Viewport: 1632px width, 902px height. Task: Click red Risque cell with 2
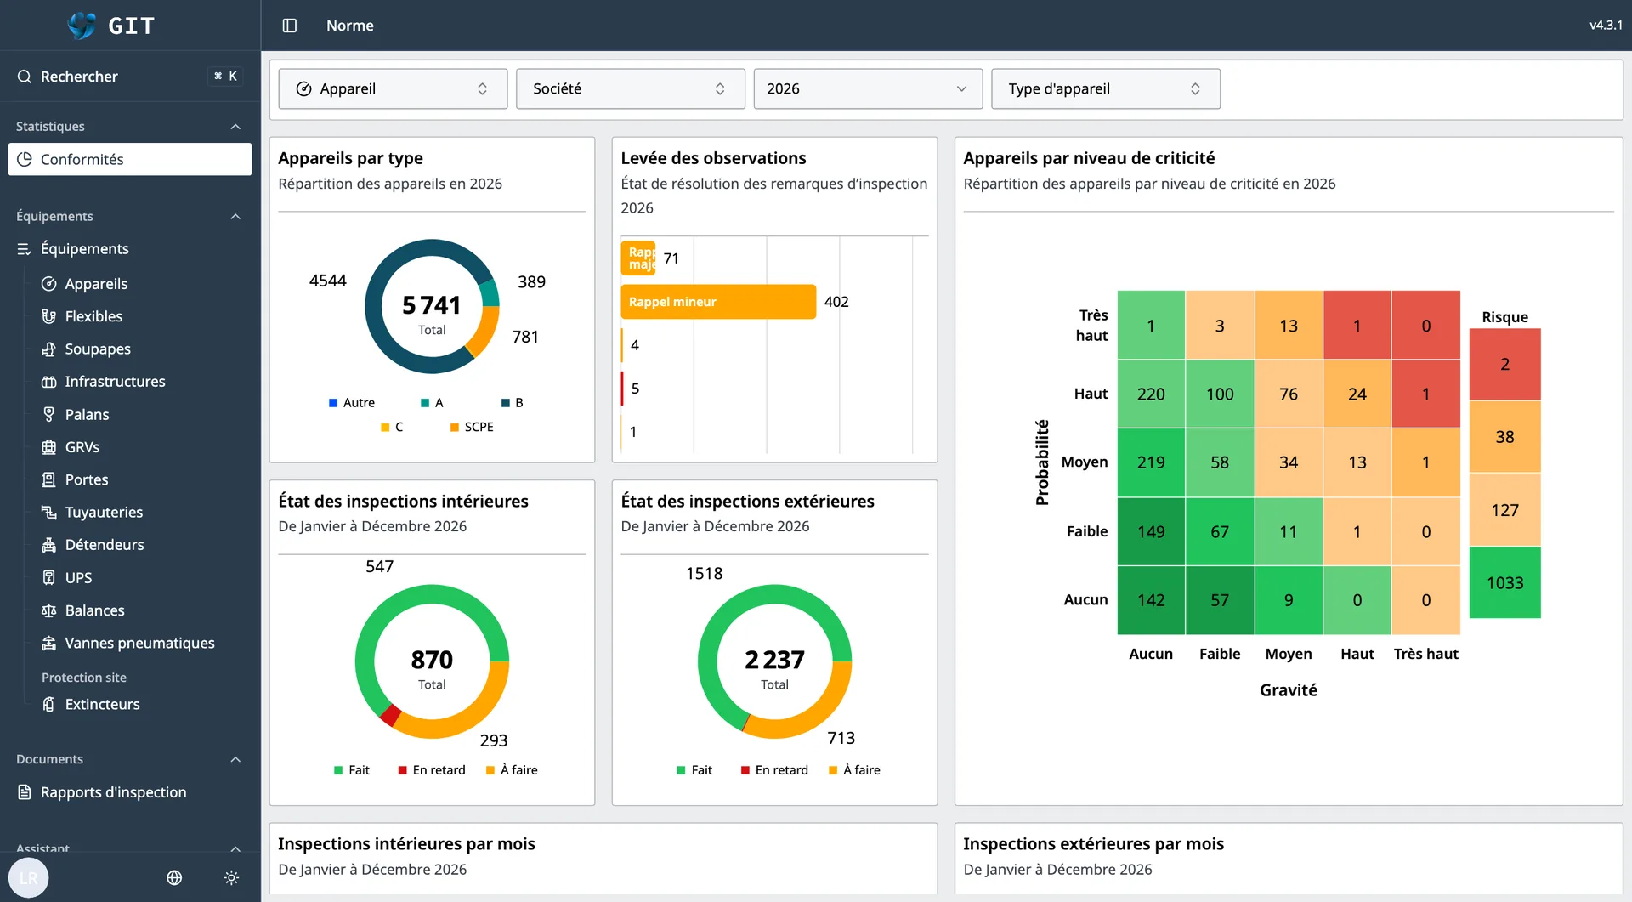point(1504,364)
